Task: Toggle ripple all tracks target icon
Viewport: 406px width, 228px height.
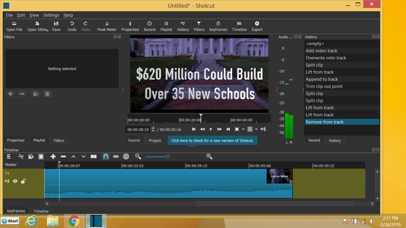Action: point(126,156)
